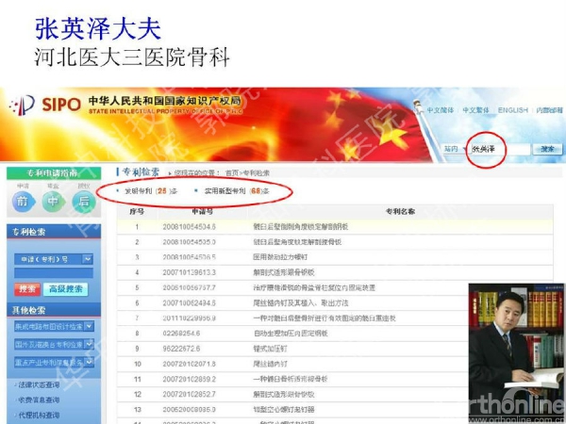566x424 pixels.
Task: Click the round '后' application guide icon
Action: [x=84, y=201]
